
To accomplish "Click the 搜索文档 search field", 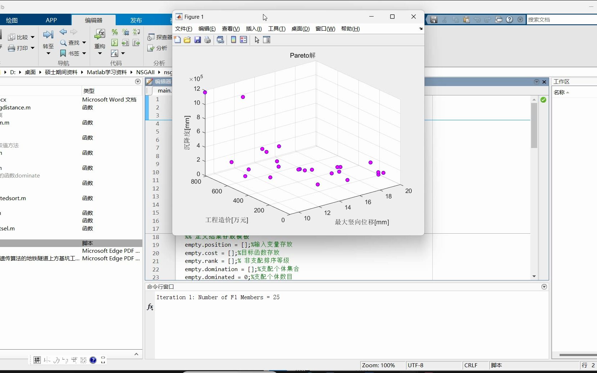I will pyautogui.click(x=561, y=20).
